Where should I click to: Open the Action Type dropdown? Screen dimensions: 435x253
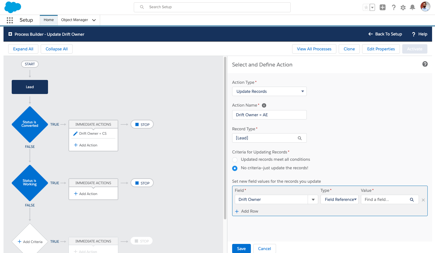click(x=269, y=91)
